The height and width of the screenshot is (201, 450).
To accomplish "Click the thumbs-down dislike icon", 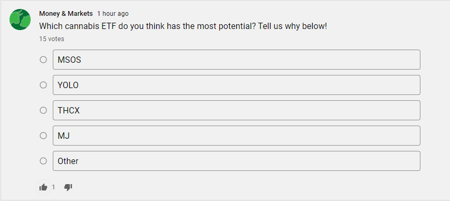I will [x=68, y=187].
